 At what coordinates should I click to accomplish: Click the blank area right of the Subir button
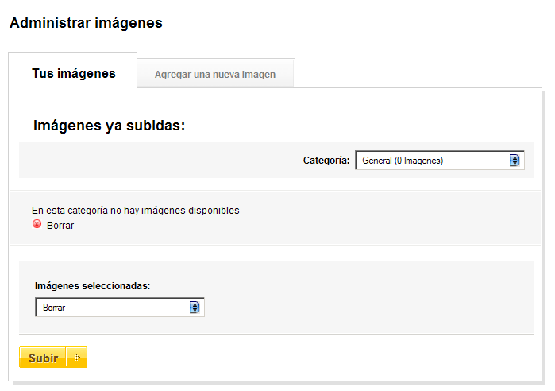point(311,358)
